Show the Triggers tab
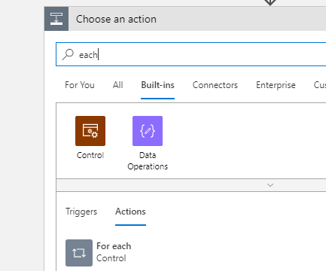Viewport: 326px width, 271px height. click(x=81, y=212)
